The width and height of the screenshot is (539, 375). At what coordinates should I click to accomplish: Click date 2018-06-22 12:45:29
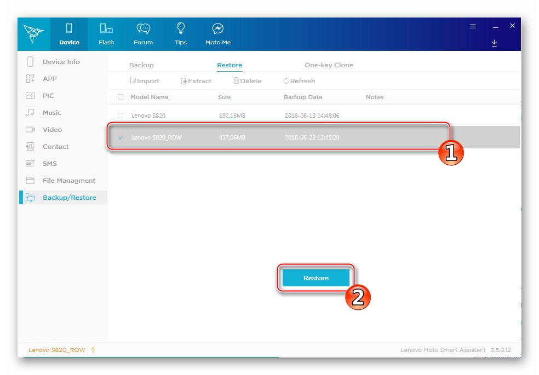(312, 137)
